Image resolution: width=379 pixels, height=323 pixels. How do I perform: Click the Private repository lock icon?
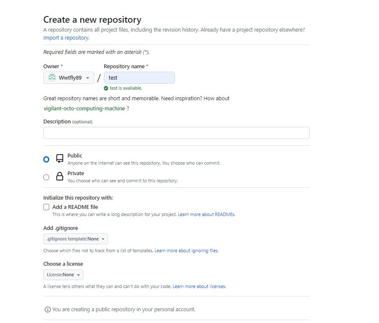click(x=59, y=176)
